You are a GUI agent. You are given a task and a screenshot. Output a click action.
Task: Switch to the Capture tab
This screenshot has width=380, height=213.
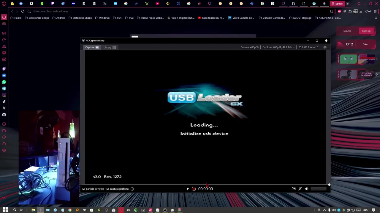[x=92, y=47]
